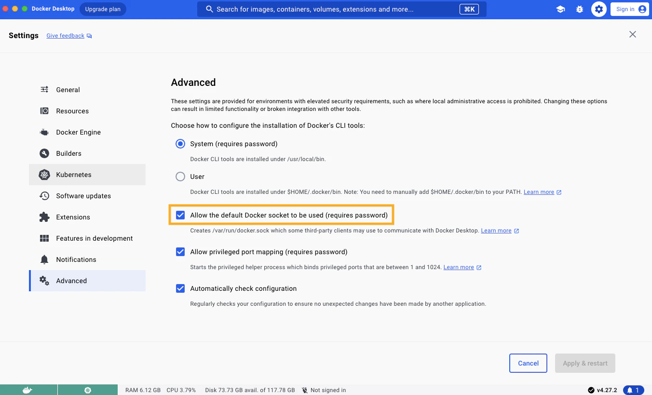Open Learn more link for User CLI path
Screen dimensions: 652x395
(539, 192)
